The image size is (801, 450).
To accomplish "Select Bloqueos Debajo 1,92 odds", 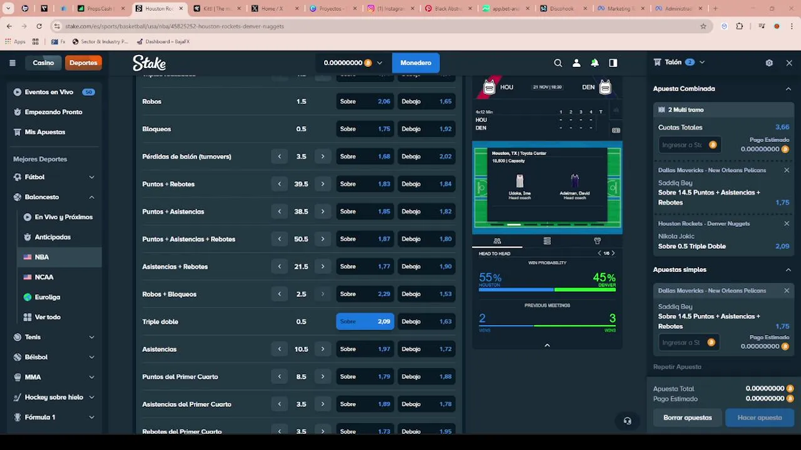I will pos(427,129).
